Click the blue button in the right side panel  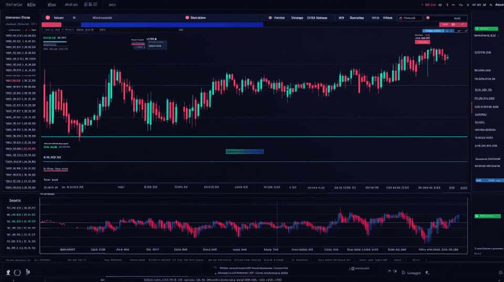[489, 180]
